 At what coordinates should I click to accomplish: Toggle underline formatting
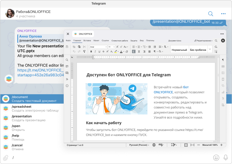point(99,51)
